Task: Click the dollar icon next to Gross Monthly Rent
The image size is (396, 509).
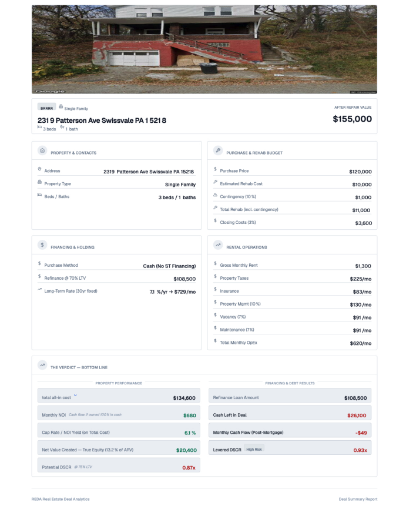Action: tap(215, 263)
